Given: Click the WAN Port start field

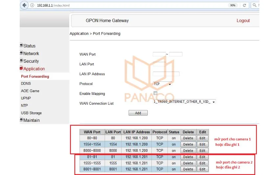Looking at the screenshot, I should tap(159, 54).
